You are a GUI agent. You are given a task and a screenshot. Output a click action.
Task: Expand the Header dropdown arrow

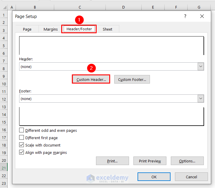[201, 66]
